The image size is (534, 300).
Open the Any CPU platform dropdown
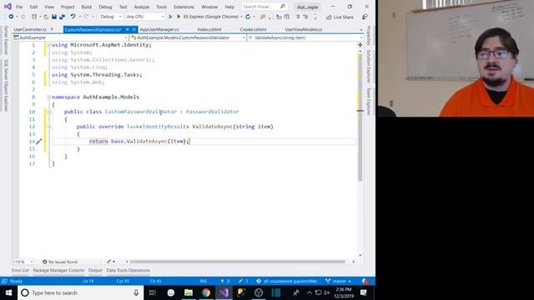pyautogui.click(x=145, y=17)
